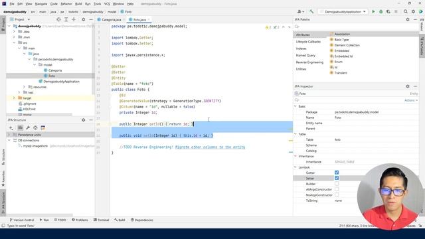Open the JPA Palette gear options
Viewport: 425px width, 239px height.
(x=408, y=19)
